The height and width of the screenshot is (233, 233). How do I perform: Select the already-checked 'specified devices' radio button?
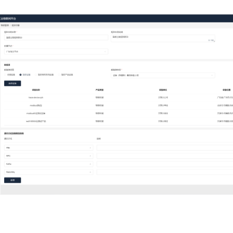pyautogui.click(x=21, y=75)
